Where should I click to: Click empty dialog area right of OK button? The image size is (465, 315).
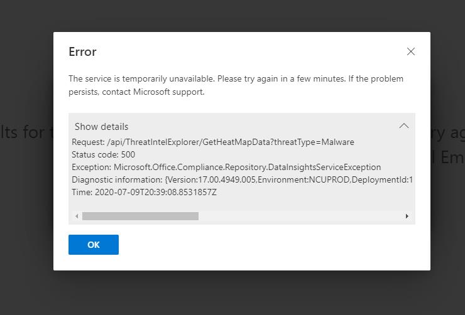click(267, 245)
